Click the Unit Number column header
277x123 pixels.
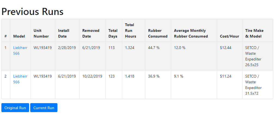(41, 33)
